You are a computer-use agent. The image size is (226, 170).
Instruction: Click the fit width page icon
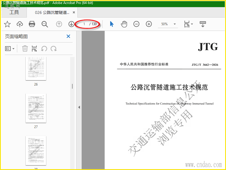pyautogui.click(x=187, y=24)
